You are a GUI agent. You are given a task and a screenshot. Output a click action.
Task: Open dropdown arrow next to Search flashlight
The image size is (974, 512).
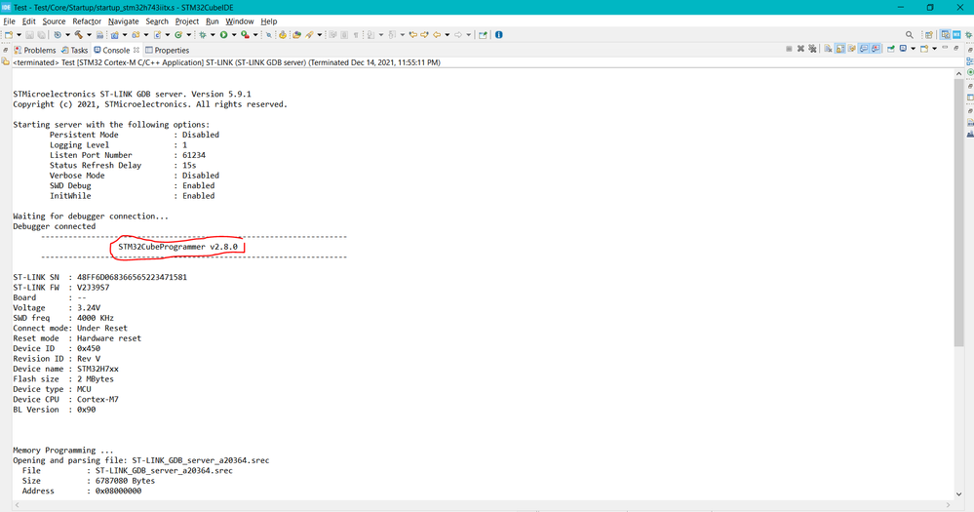(x=319, y=35)
